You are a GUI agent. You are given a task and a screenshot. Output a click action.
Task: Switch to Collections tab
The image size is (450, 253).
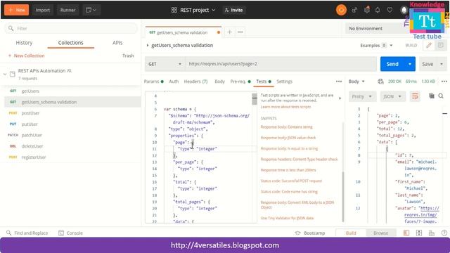pyautogui.click(x=70, y=43)
